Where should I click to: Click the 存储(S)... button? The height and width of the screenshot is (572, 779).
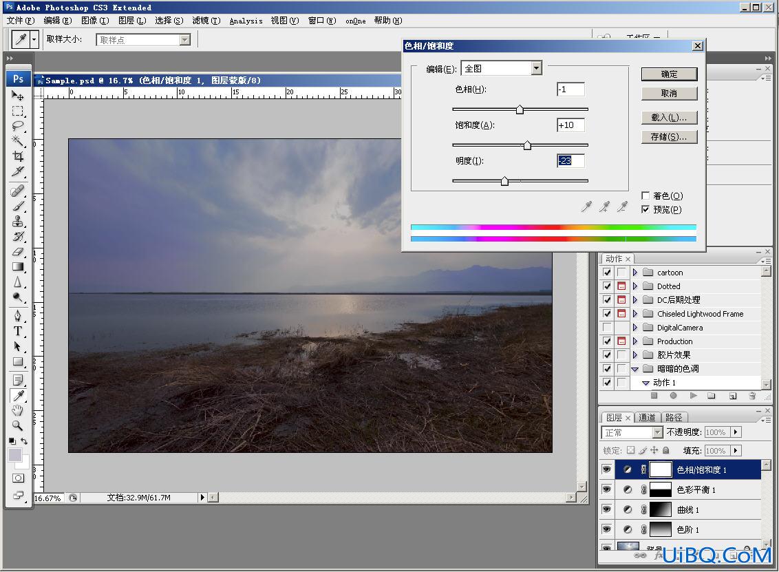(x=669, y=137)
